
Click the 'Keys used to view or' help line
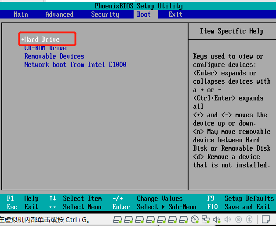[x=228, y=56]
